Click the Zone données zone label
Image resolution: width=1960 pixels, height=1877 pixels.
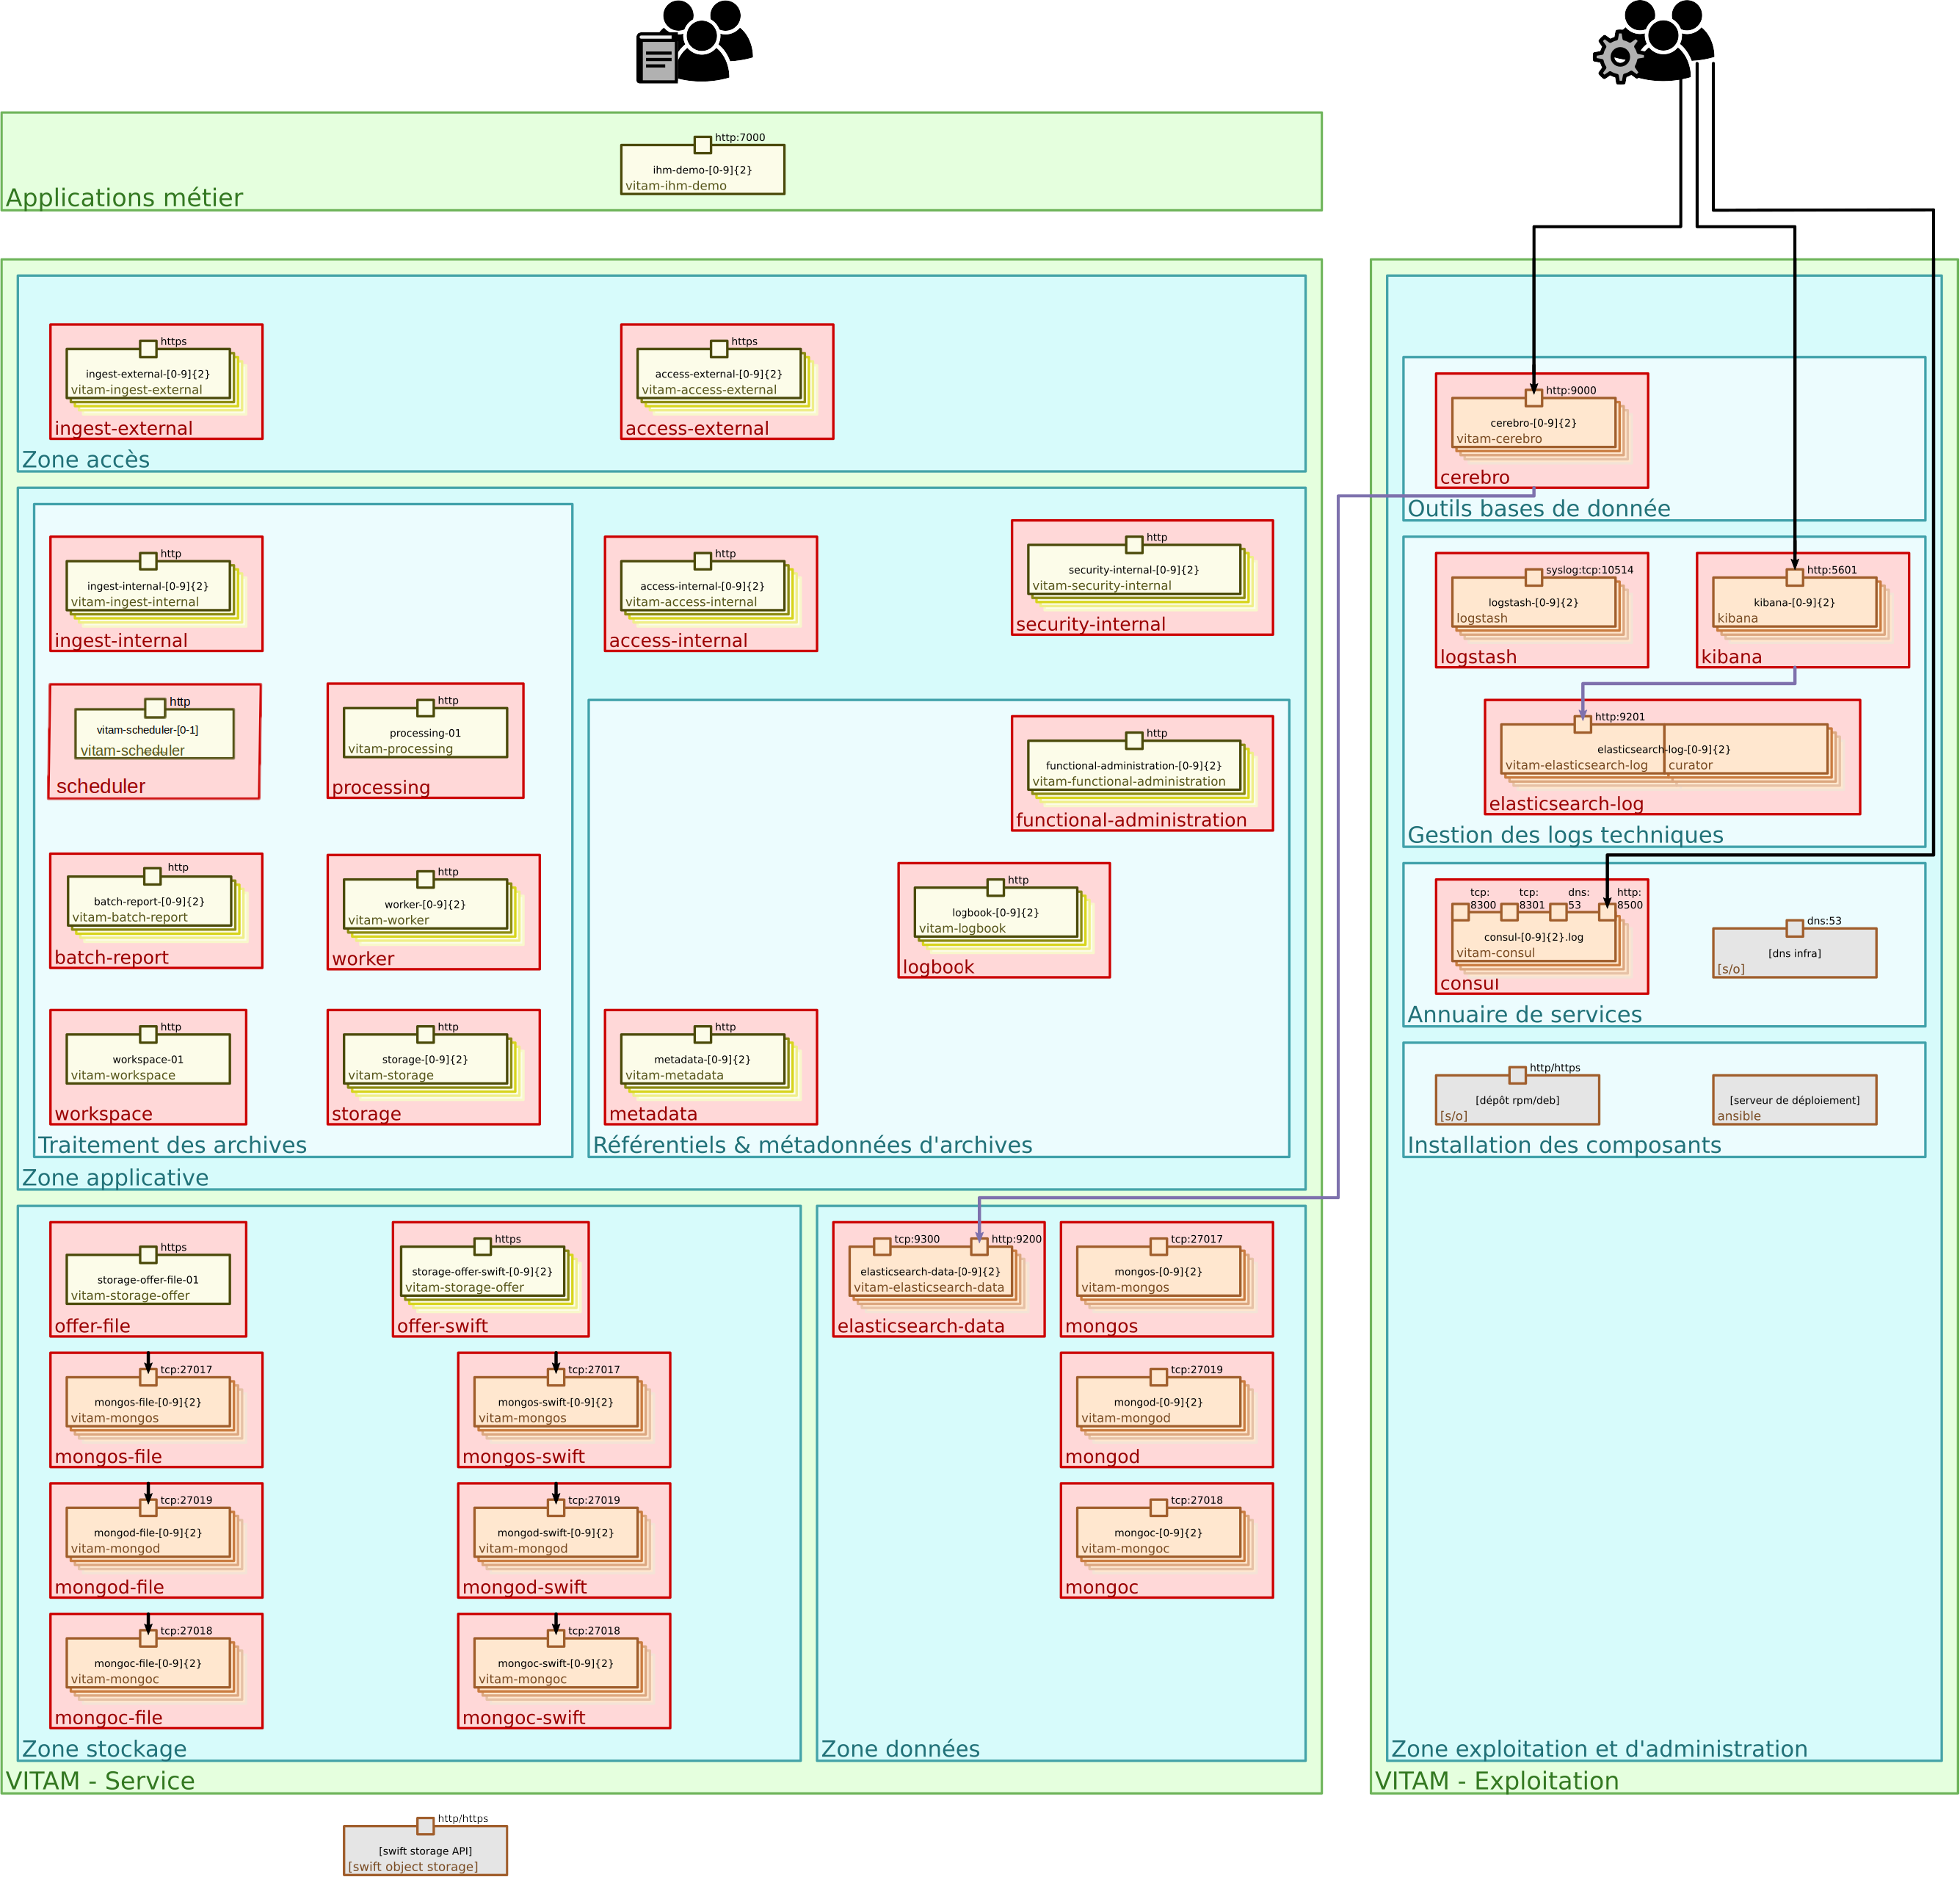900,1749
